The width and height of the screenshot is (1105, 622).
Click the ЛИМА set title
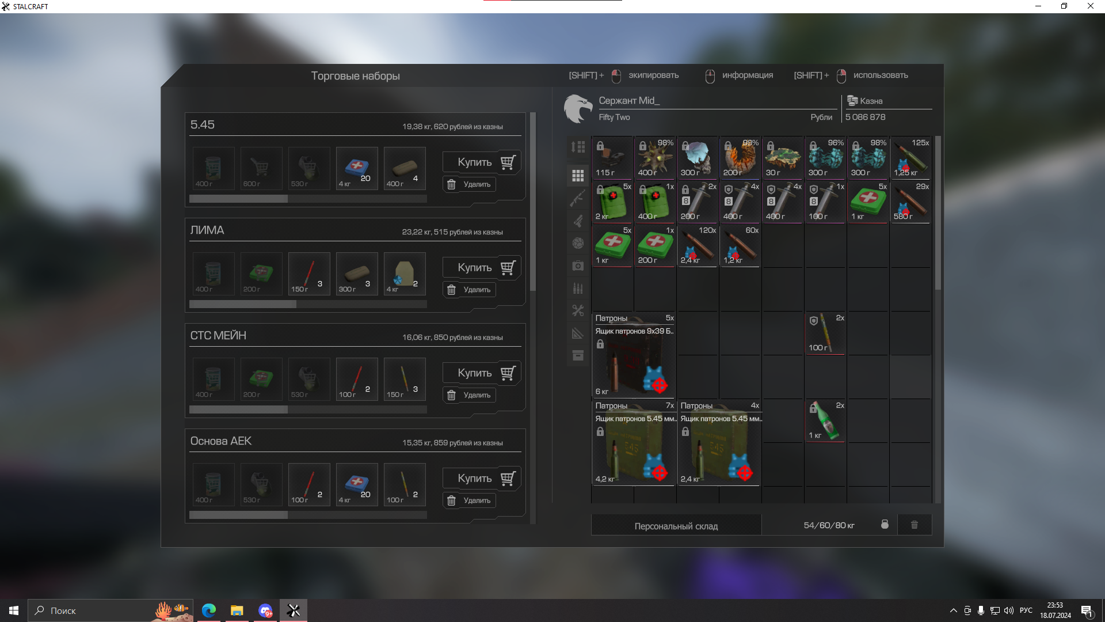(x=207, y=230)
